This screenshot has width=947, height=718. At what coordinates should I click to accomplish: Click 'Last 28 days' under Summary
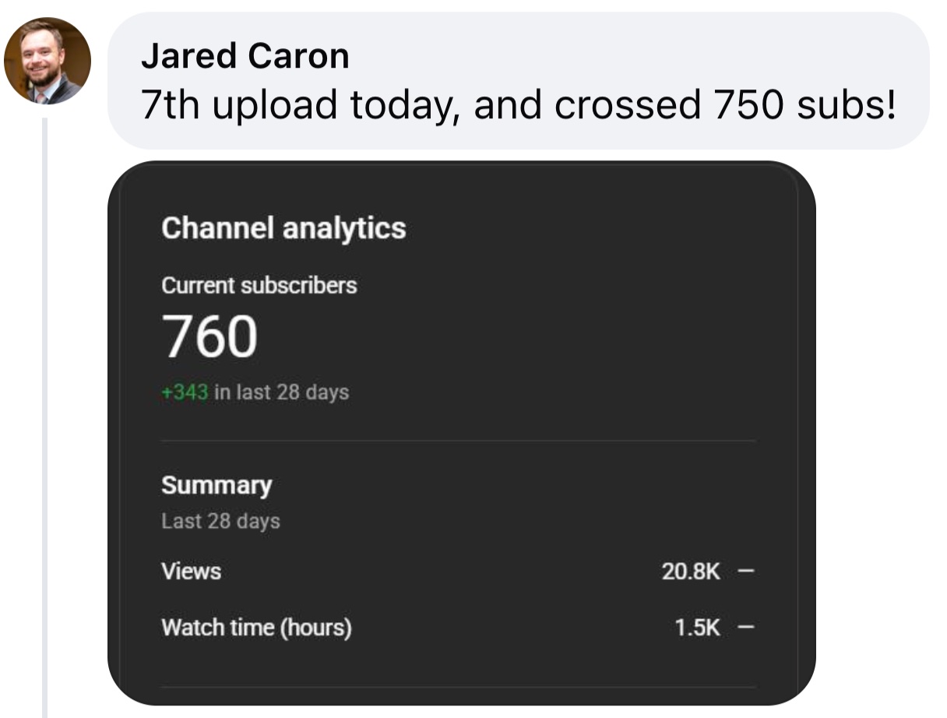(x=220, y=521)
